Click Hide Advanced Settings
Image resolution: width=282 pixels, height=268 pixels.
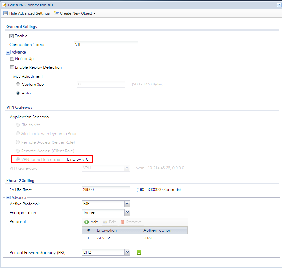coord(29,13)
